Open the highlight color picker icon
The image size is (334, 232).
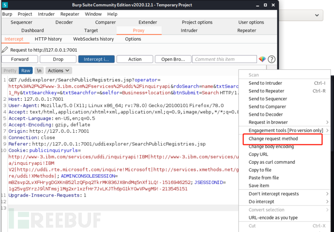(262, 59)
